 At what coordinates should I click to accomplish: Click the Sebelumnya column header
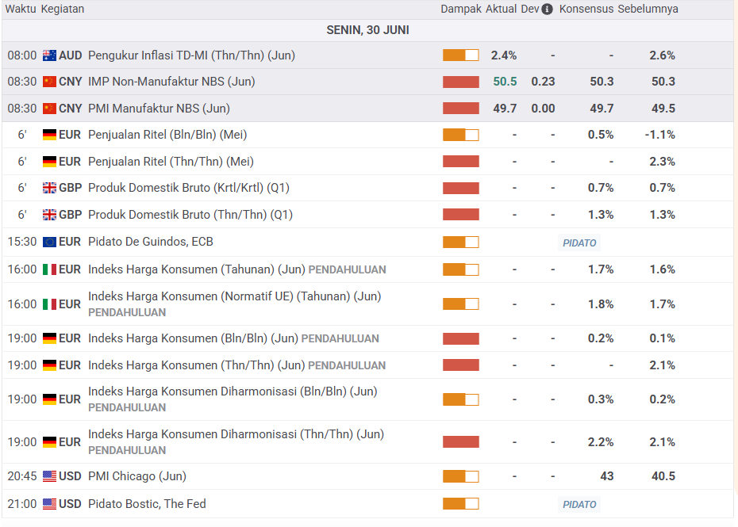pyautogui.click(x=648, y=10)
